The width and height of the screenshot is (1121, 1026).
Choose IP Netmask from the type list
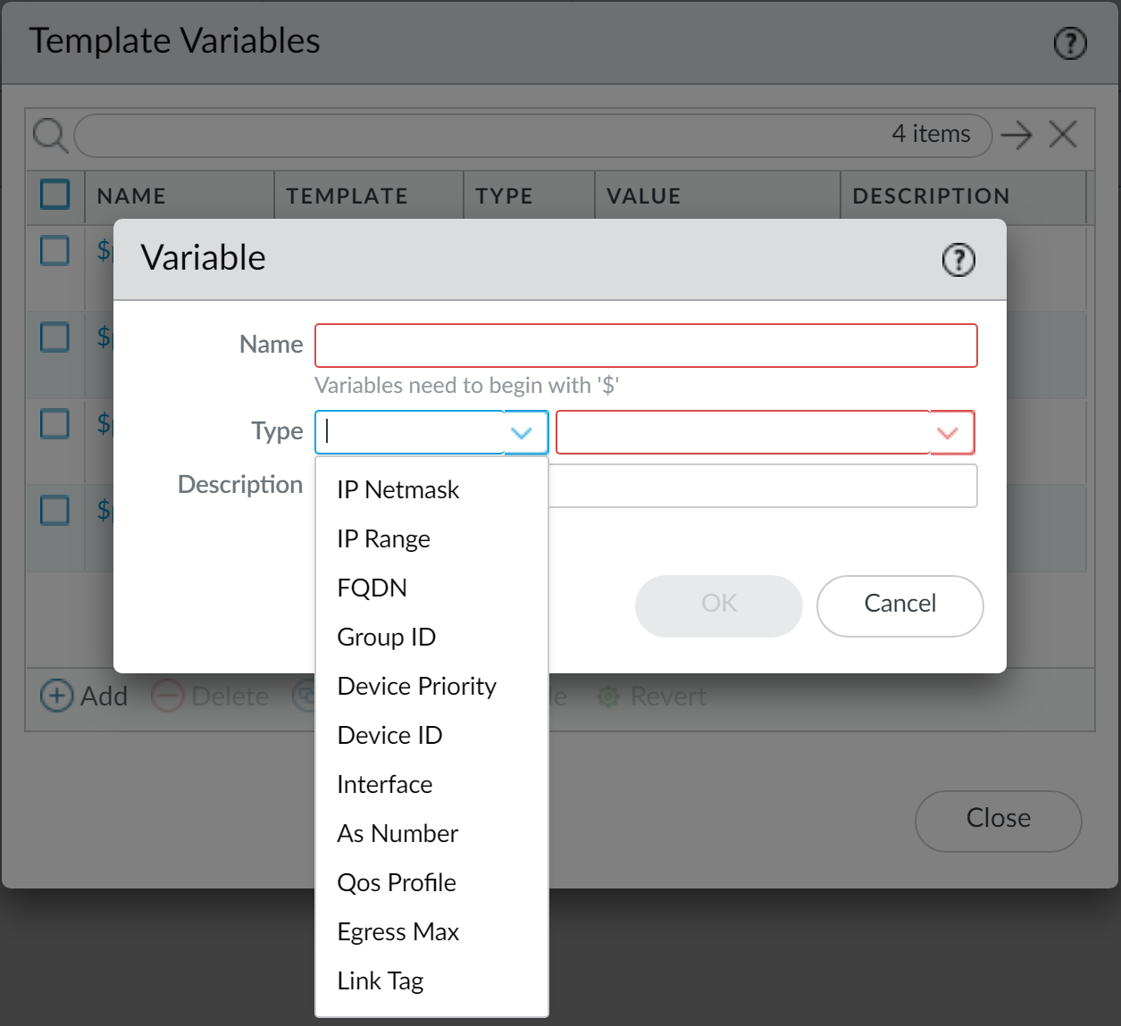(x=397, y=489)
